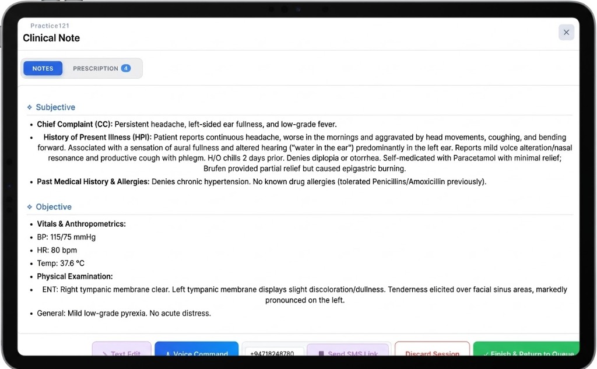Viewport: 597px width, 369px height.
Task: Click "Brufen provided partial relief" sentence
Action: [x=304, y=168]
